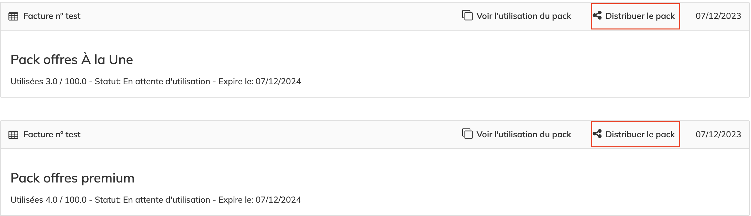Click the copy icon in the premium pack header

(467, 134)
